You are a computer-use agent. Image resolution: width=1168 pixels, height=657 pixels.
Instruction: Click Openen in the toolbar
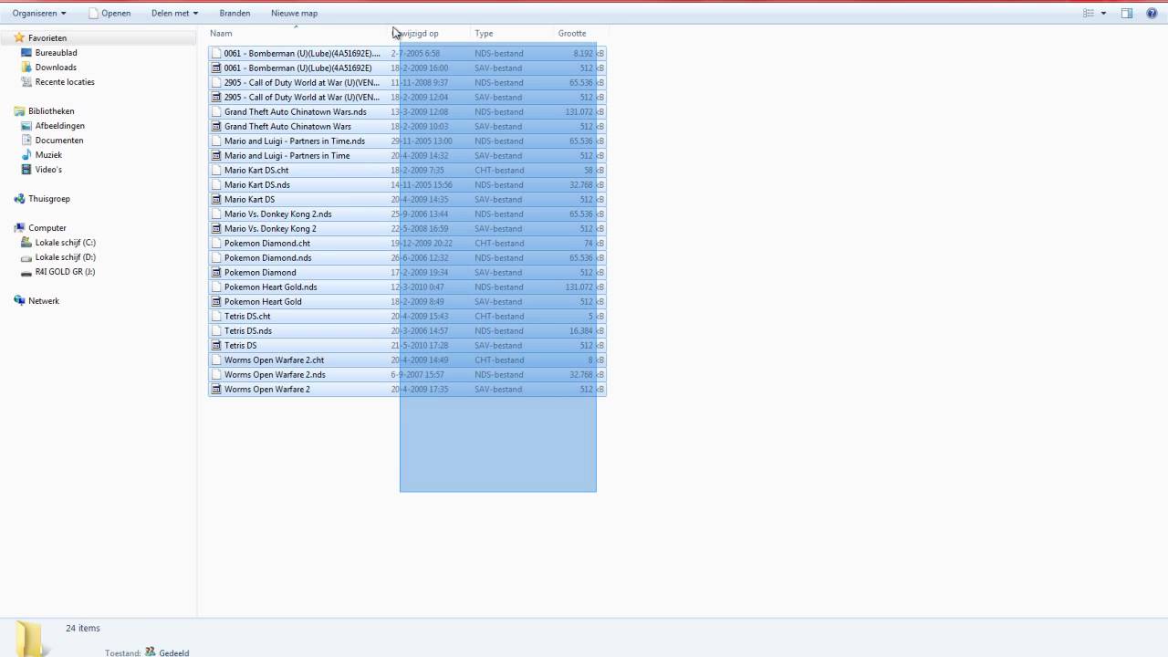pos(109,13)
